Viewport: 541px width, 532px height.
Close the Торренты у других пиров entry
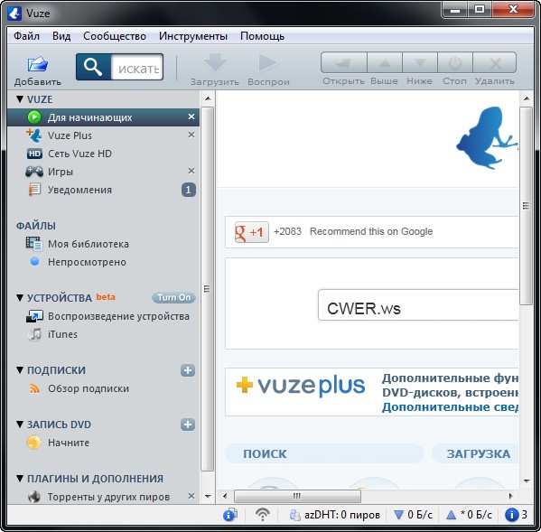click(x=191, y=496)
